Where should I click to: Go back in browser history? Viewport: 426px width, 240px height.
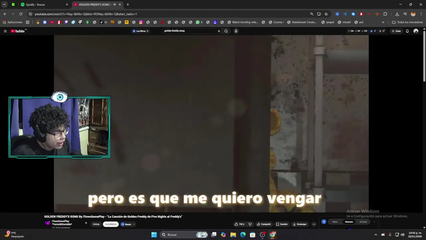pos(5,14)
